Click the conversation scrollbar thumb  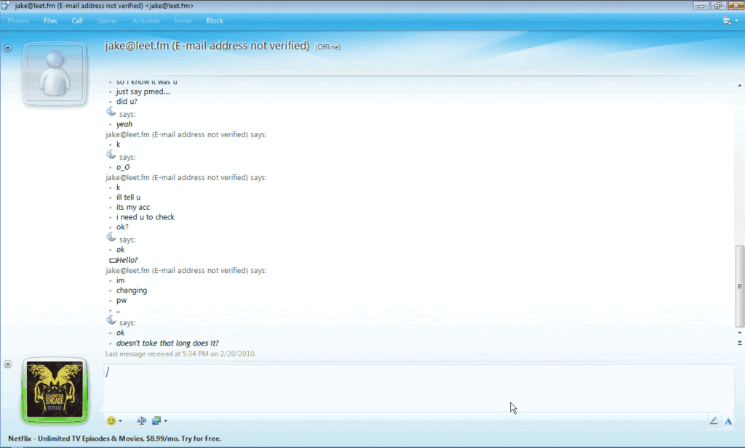tap(740, 286)
